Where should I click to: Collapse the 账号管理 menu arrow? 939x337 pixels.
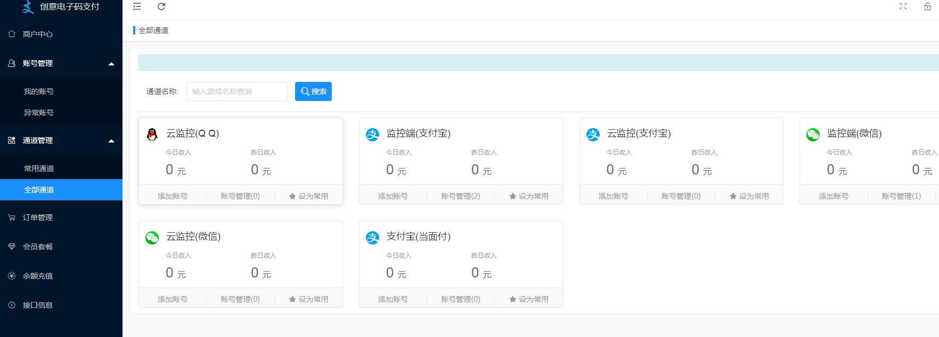click(111, 64)
